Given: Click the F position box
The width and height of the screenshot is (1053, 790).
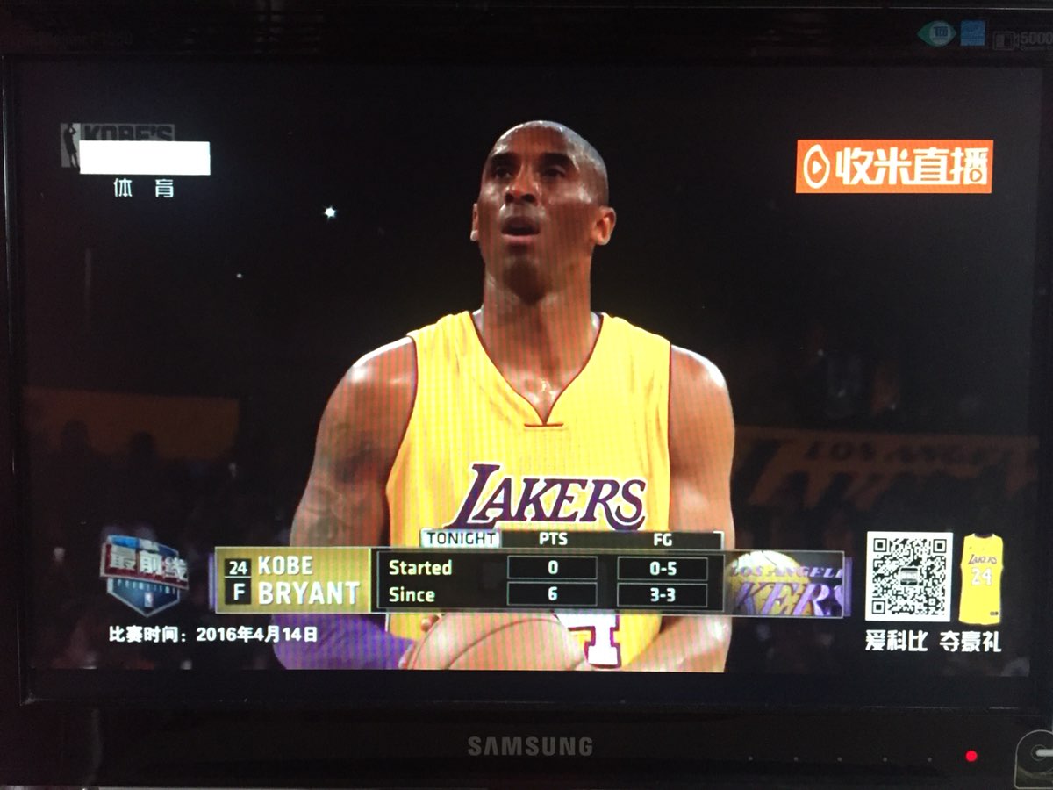Looking at the screenshot, I should [238, 592].
